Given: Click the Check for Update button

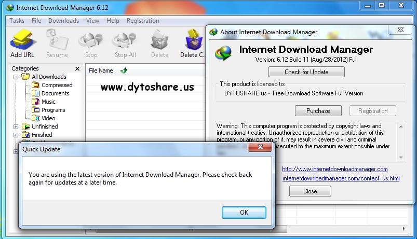Looking at the screenshot, I should pos(306,72).
